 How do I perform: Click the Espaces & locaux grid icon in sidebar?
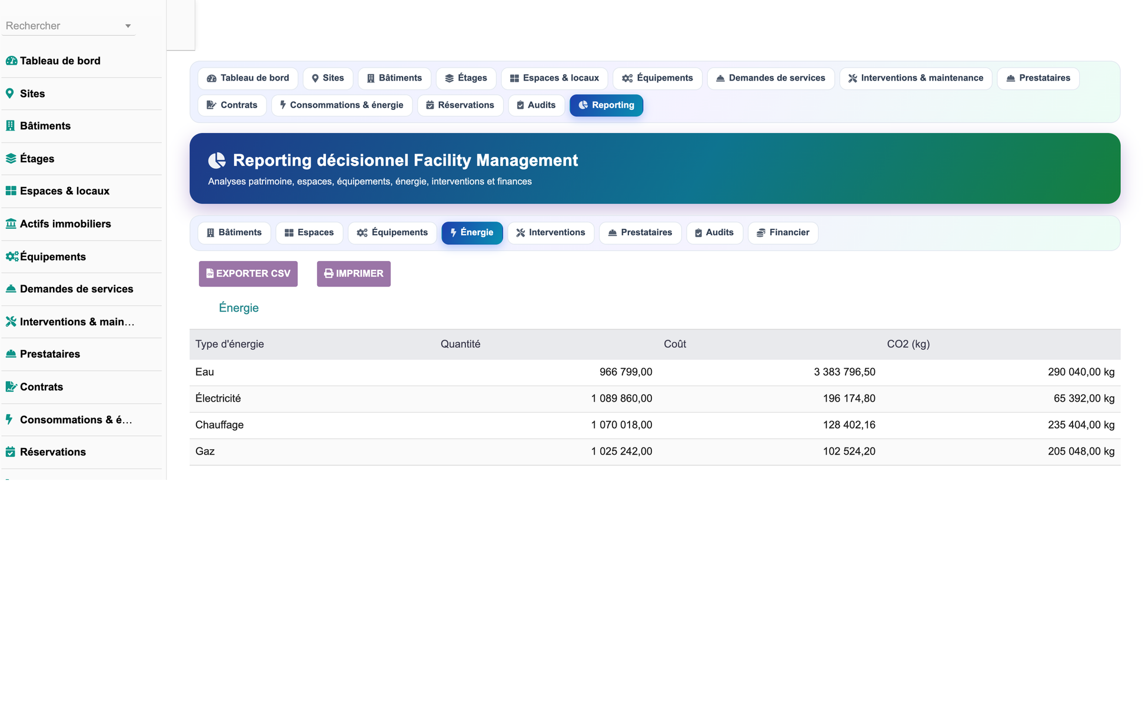[11, 191]
